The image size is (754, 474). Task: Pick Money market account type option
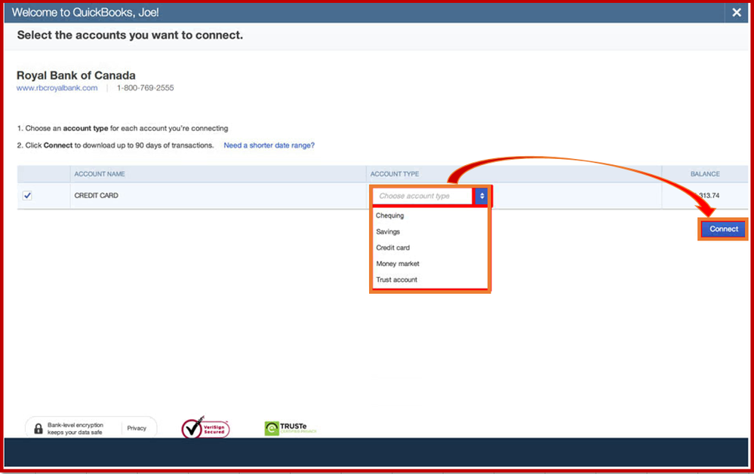pos(398,264)
